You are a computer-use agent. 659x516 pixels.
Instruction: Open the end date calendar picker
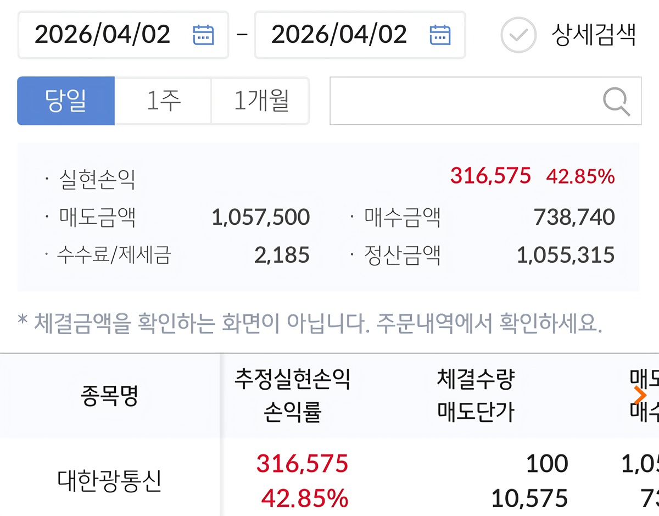coord(439,35)
